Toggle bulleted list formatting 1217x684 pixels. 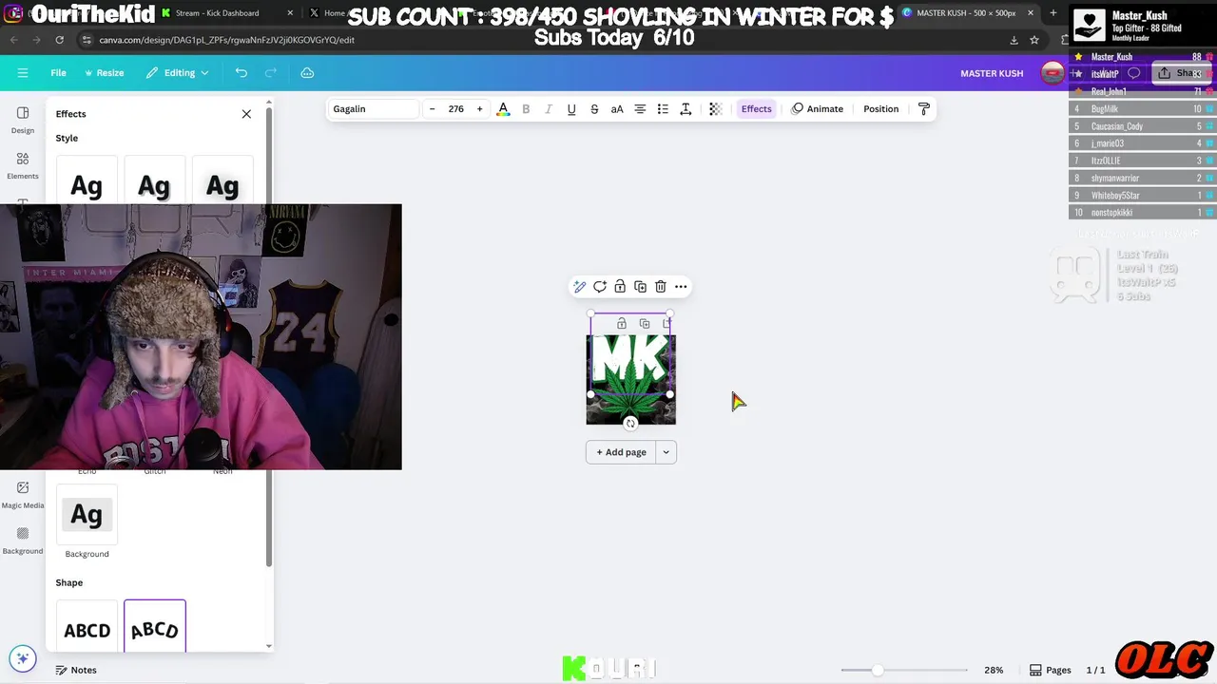click(x=663, y=109)
